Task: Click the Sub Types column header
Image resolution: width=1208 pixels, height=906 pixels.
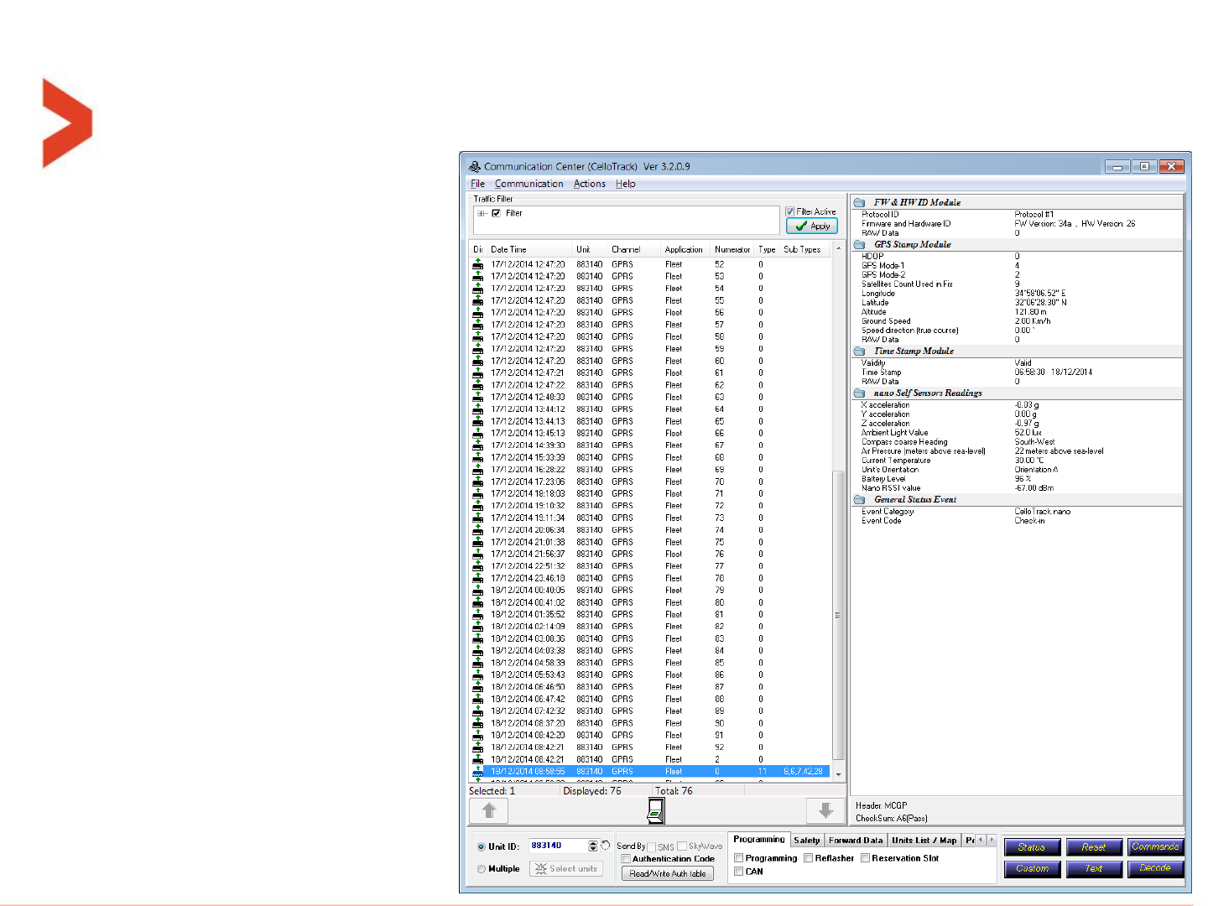Action: click(805, 250)
